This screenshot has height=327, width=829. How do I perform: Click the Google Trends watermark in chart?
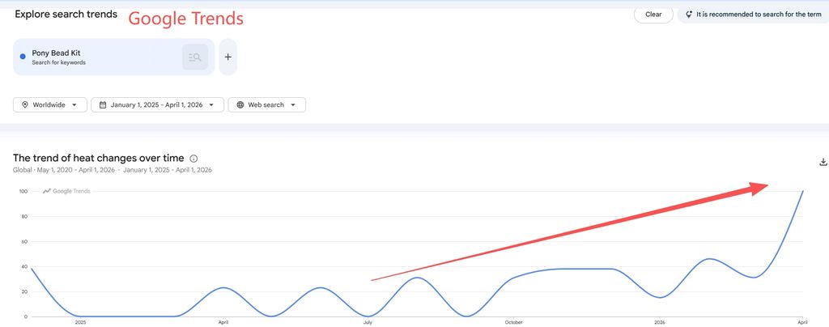(x=66, y=191)
